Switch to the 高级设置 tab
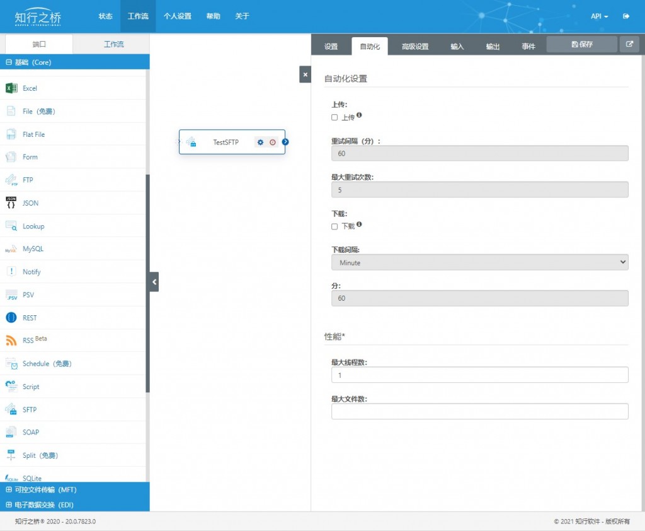The height and width of the screenshot is (531, 645). (x=415, y=46)
